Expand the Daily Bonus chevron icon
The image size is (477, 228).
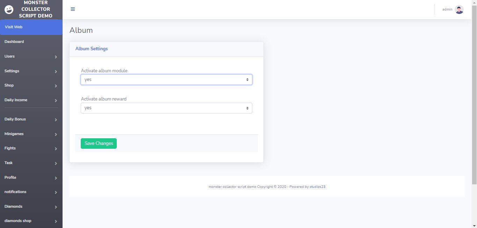click(56, 120)
